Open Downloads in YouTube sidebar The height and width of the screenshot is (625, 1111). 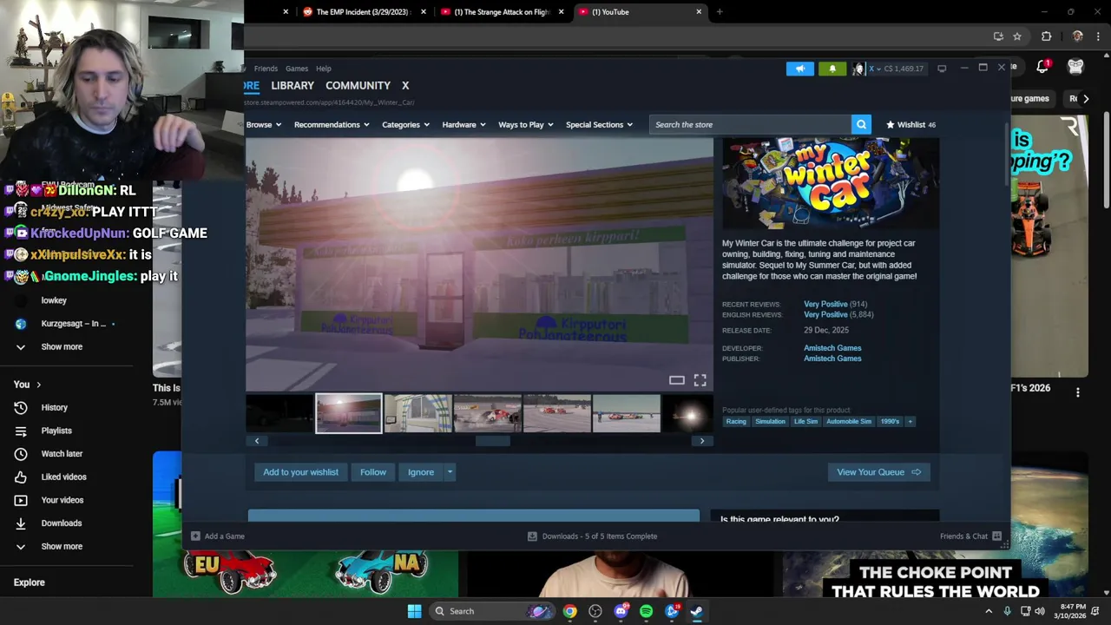tap(61, 523)
